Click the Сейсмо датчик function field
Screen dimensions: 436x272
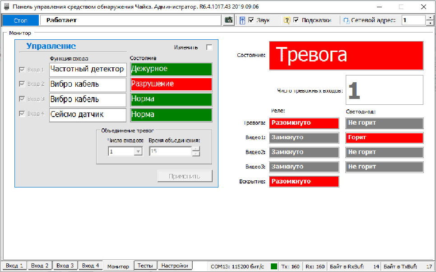pyautogui.click(x=88, y=114)
